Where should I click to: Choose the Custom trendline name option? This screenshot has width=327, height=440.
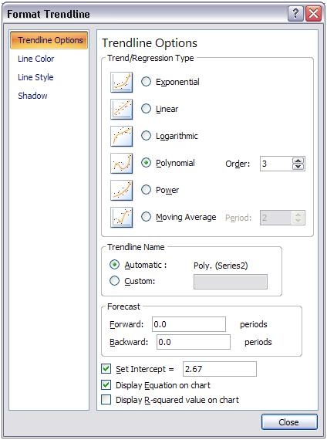(x=114, y=281)
